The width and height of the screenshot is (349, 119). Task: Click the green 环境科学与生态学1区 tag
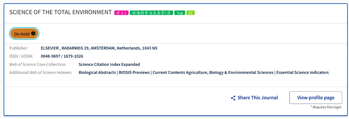151,13
